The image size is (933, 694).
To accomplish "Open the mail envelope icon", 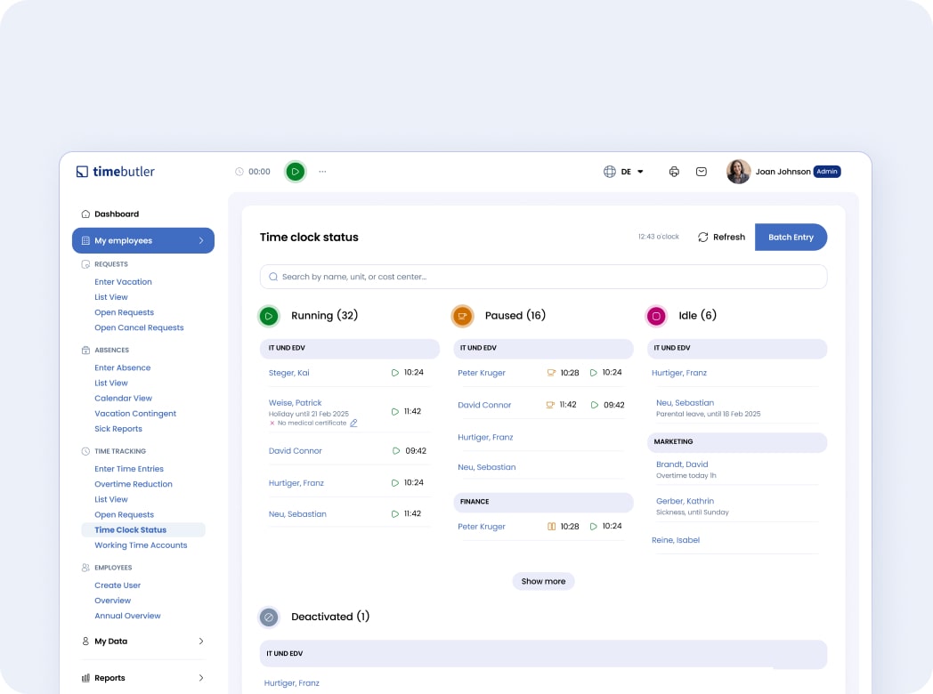I will [702, 172].
